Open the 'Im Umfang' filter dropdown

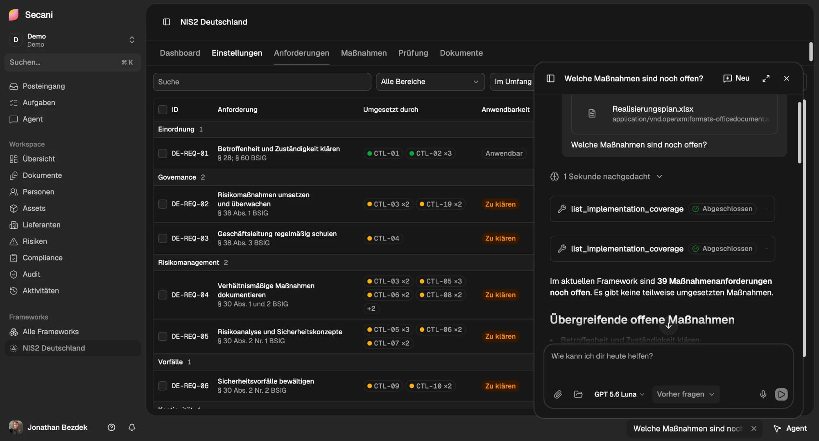pyautogui.click(x=513, y=82)
